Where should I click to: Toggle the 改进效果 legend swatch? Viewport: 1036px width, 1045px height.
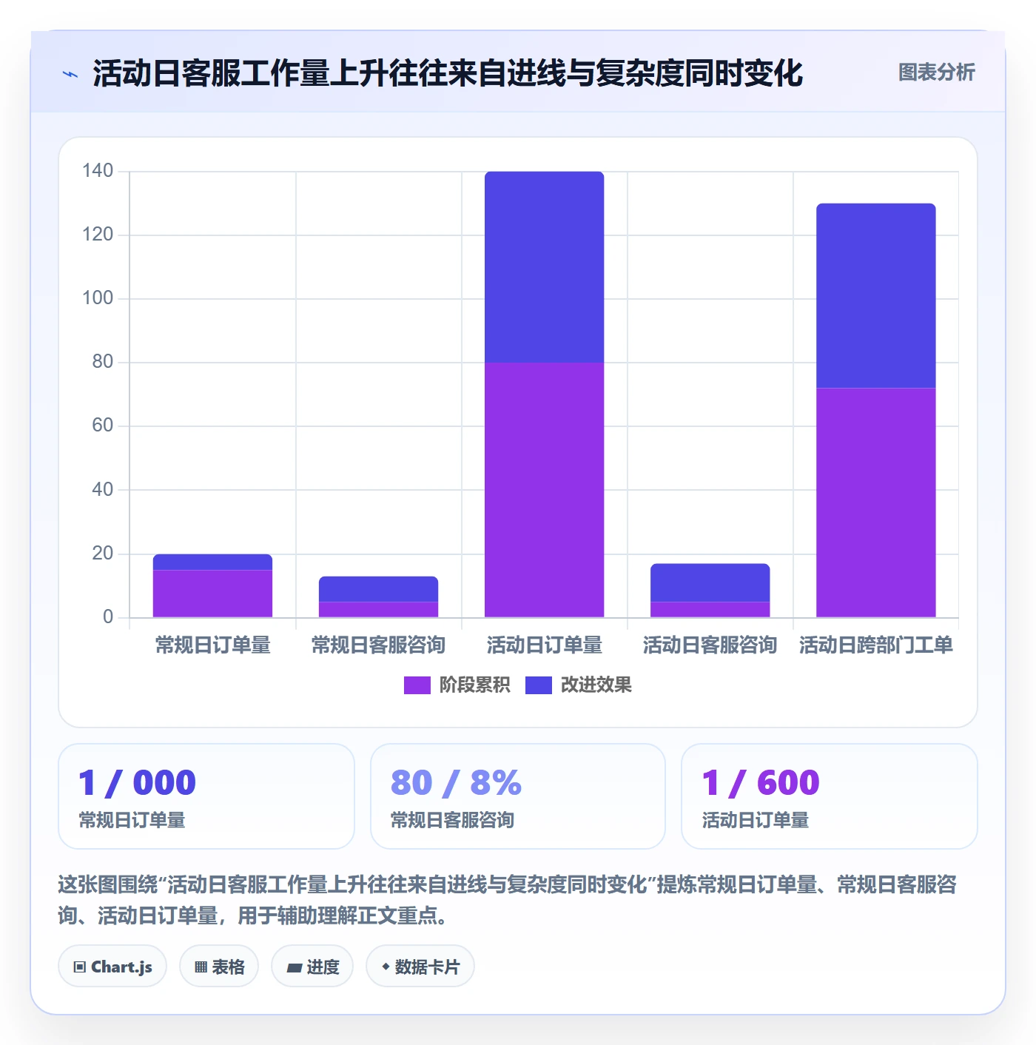point(538,685)
